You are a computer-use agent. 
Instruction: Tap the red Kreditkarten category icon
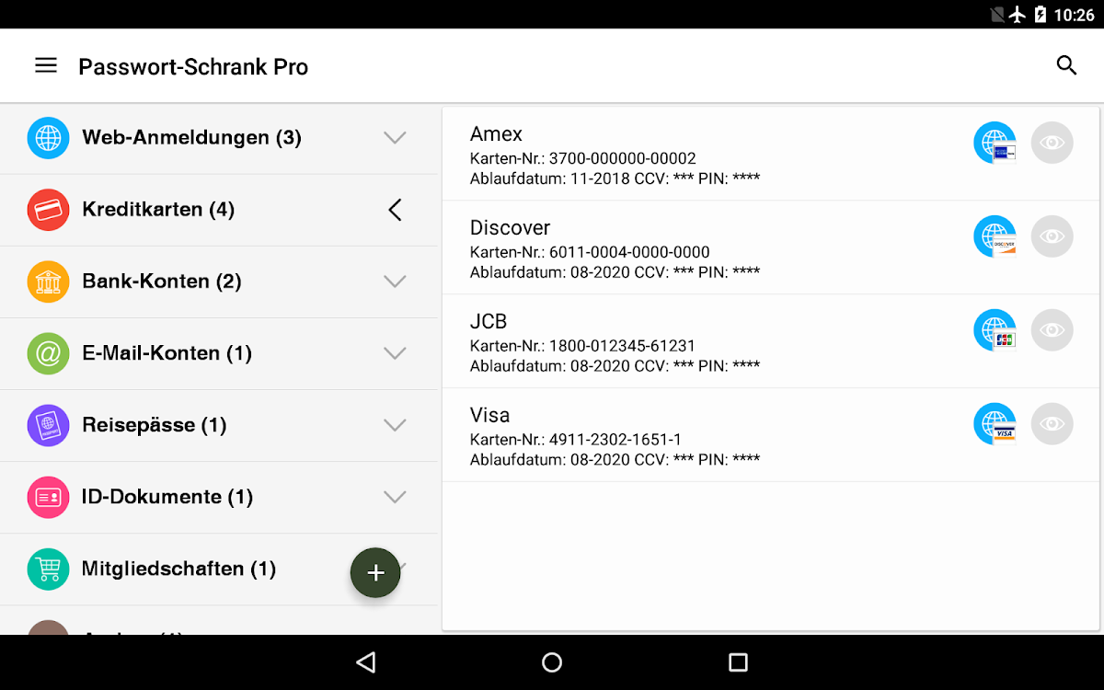click(x=48, y=210)
